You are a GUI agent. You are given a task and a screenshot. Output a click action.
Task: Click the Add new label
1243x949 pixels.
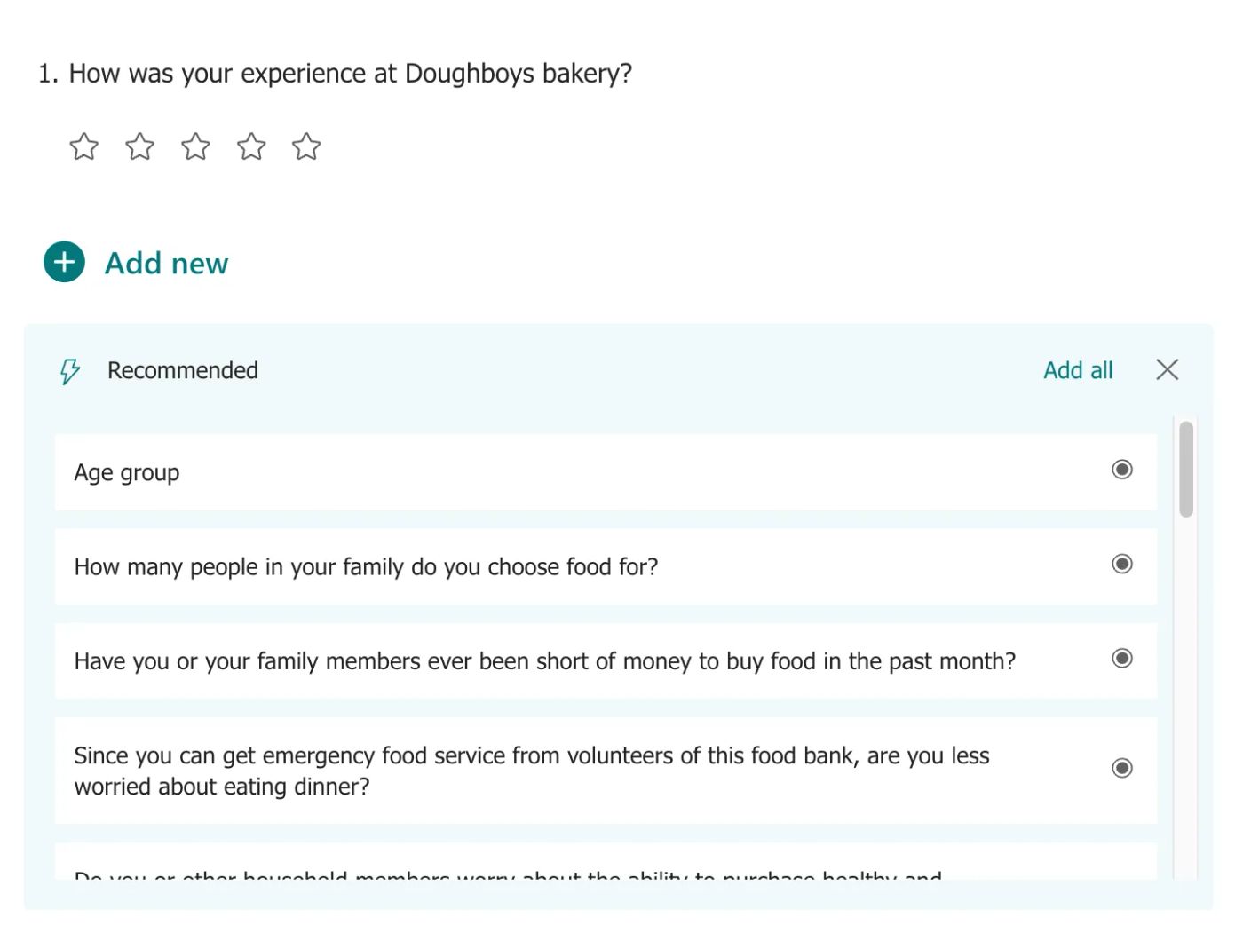[x=166, y=264]
